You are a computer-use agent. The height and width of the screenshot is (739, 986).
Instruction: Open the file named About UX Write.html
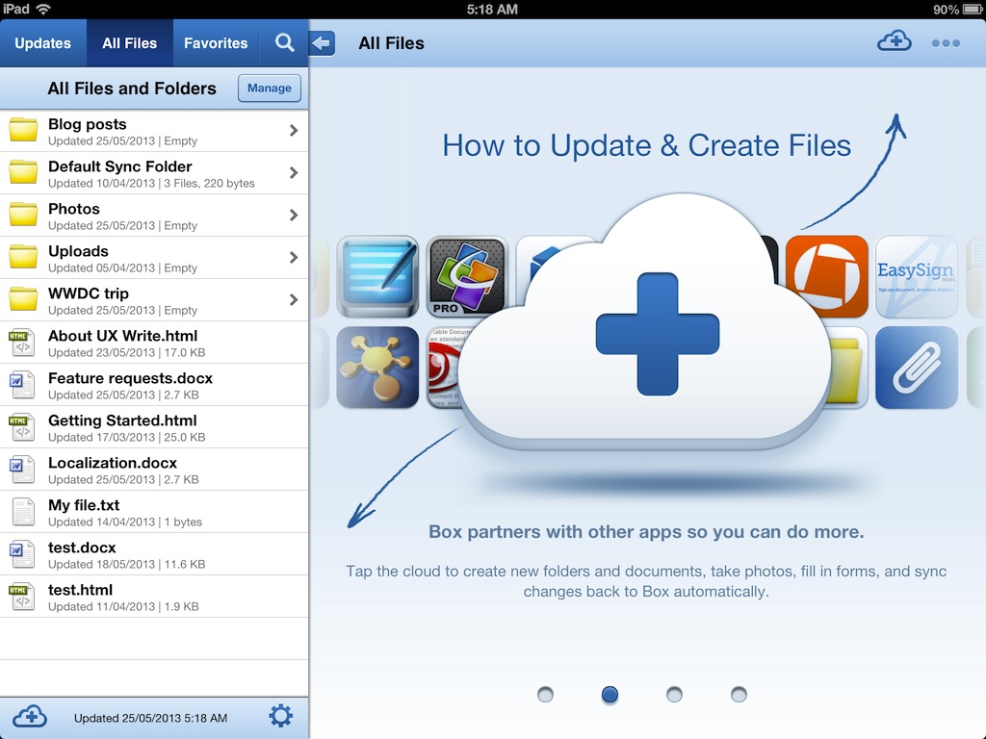pyautogui.click(x=154, y=343)
